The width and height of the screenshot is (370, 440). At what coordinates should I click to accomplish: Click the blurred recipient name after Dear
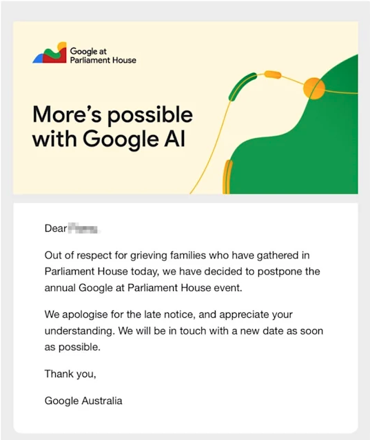(x=83, y=228)
